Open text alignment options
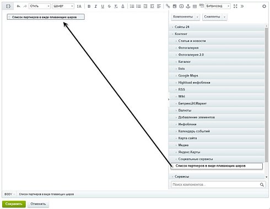The width and height of the screenshot is (270, 209). [x=159, y=6]
